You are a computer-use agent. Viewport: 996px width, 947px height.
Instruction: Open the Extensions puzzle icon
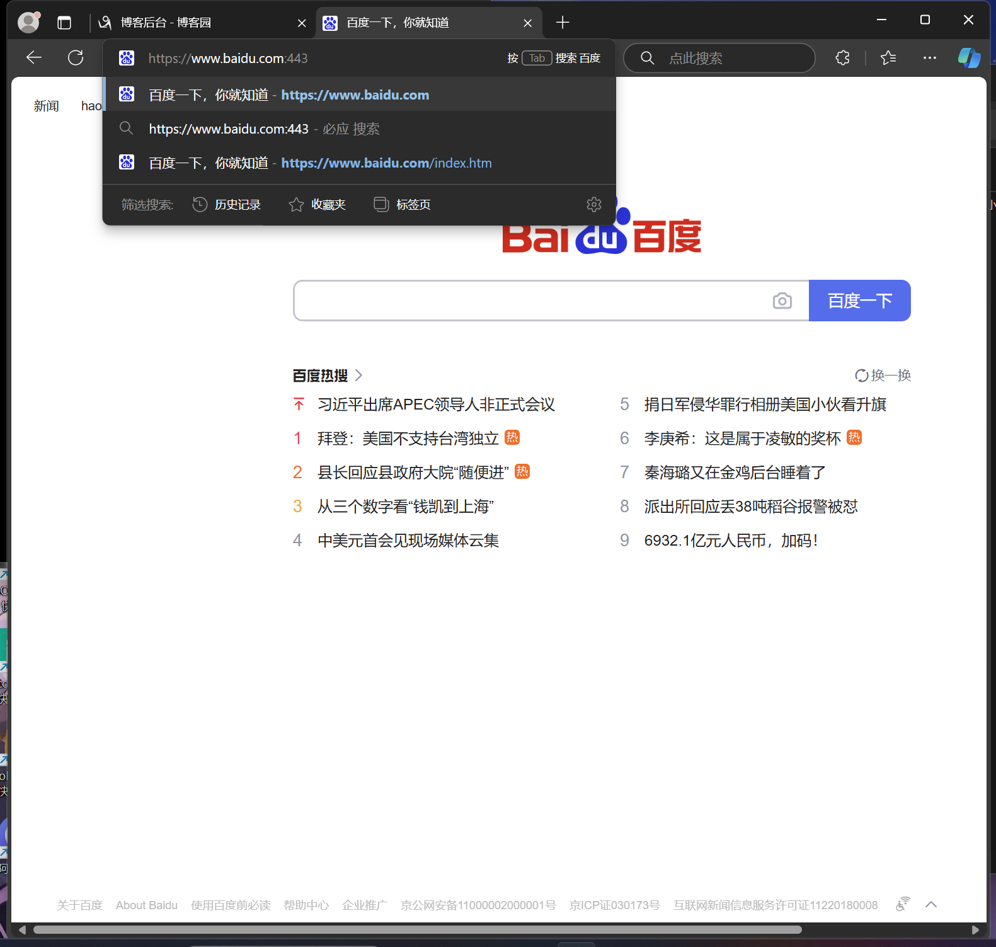tap(842, 58)
